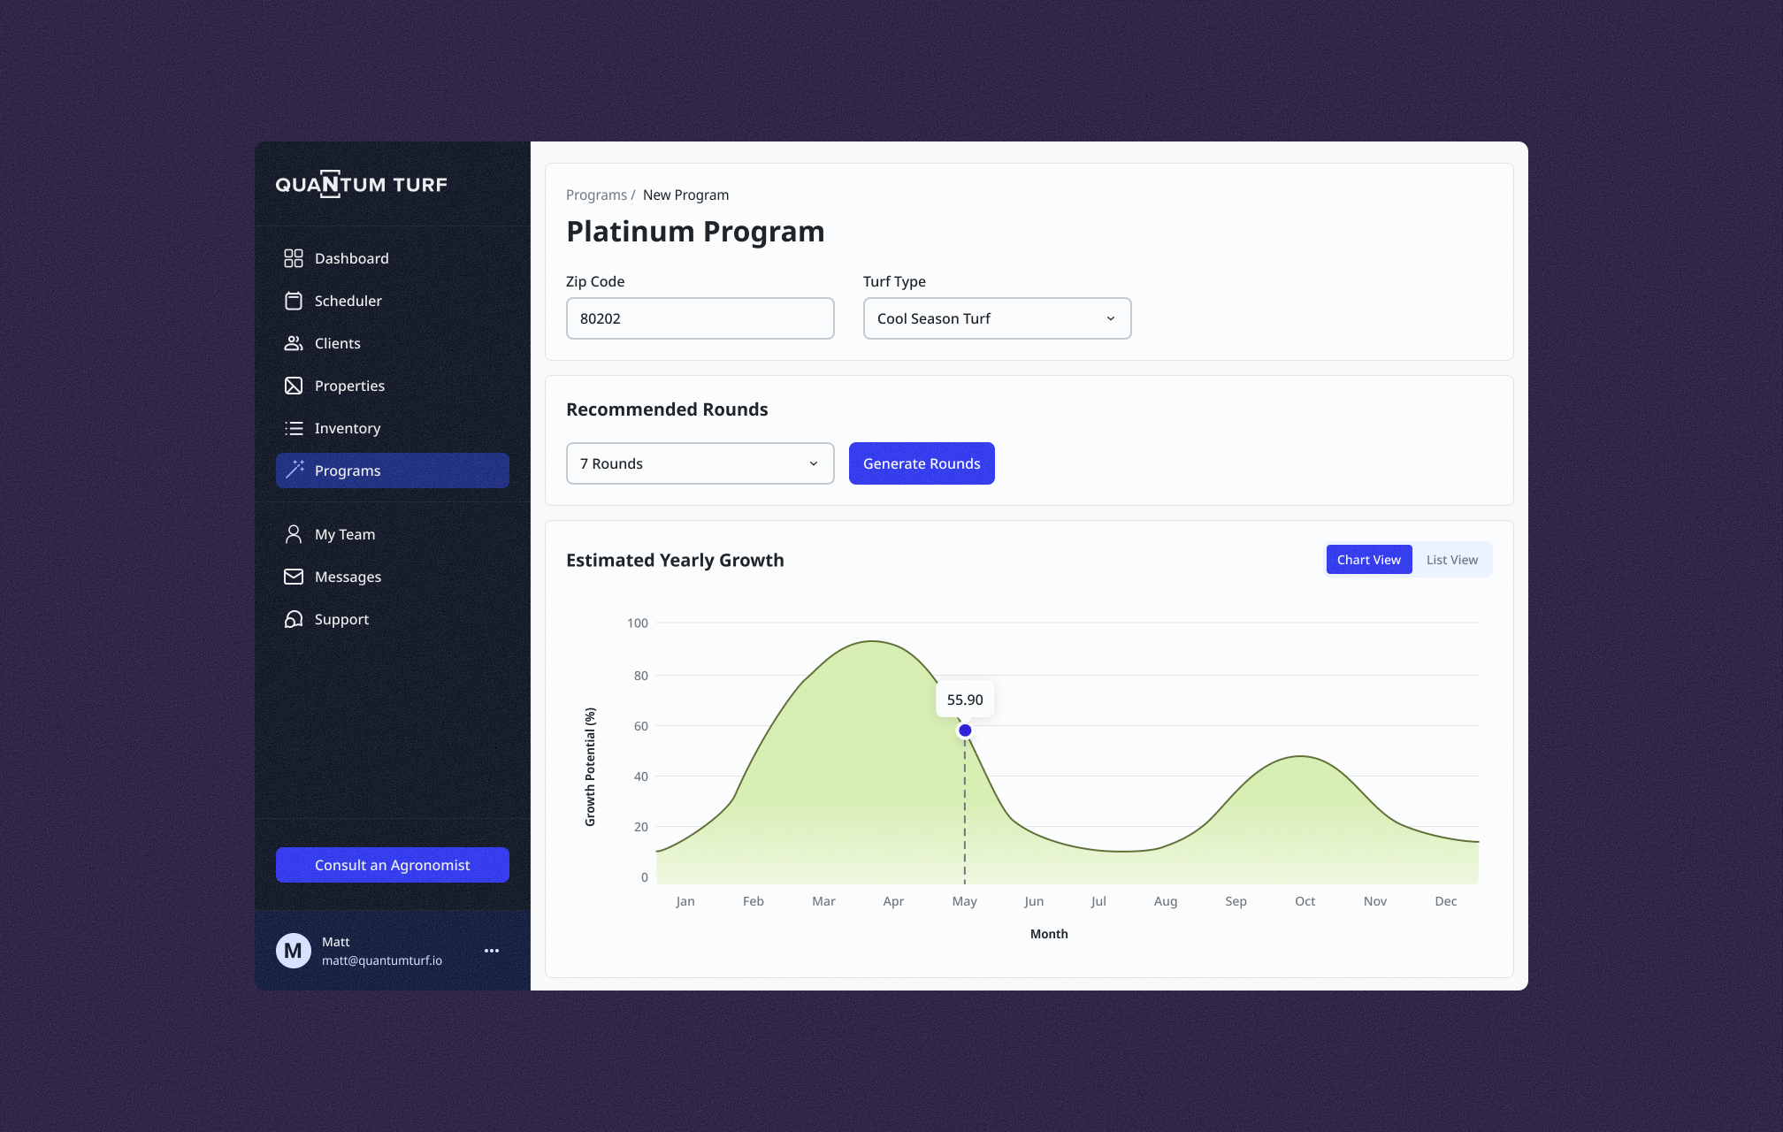Click the Month axis title

[x=1049, y=934]
